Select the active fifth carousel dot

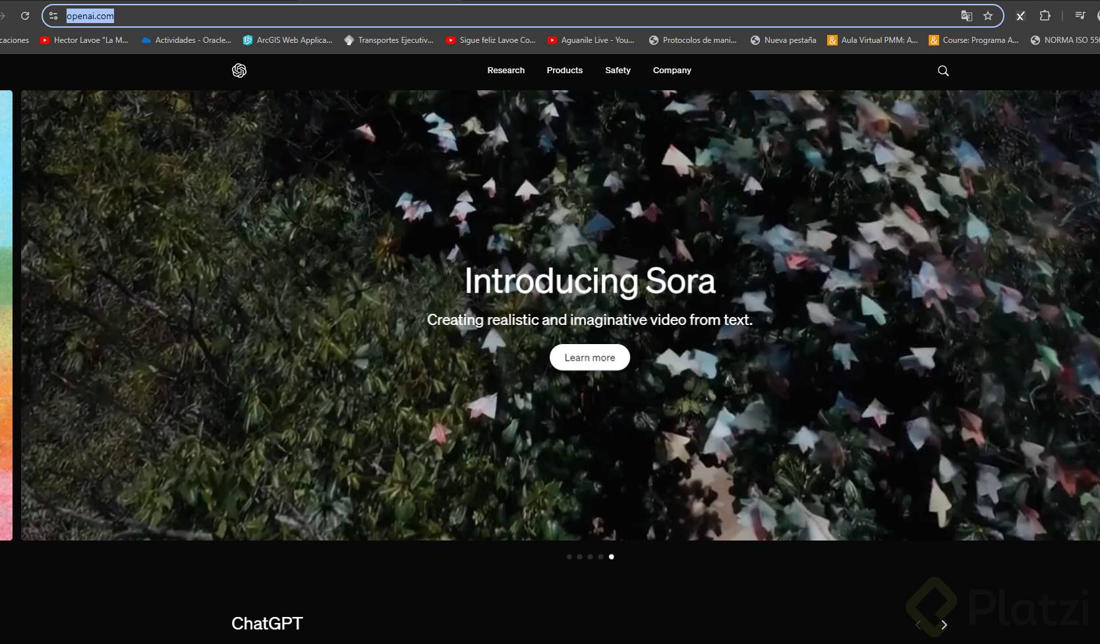tap(612, 557)
